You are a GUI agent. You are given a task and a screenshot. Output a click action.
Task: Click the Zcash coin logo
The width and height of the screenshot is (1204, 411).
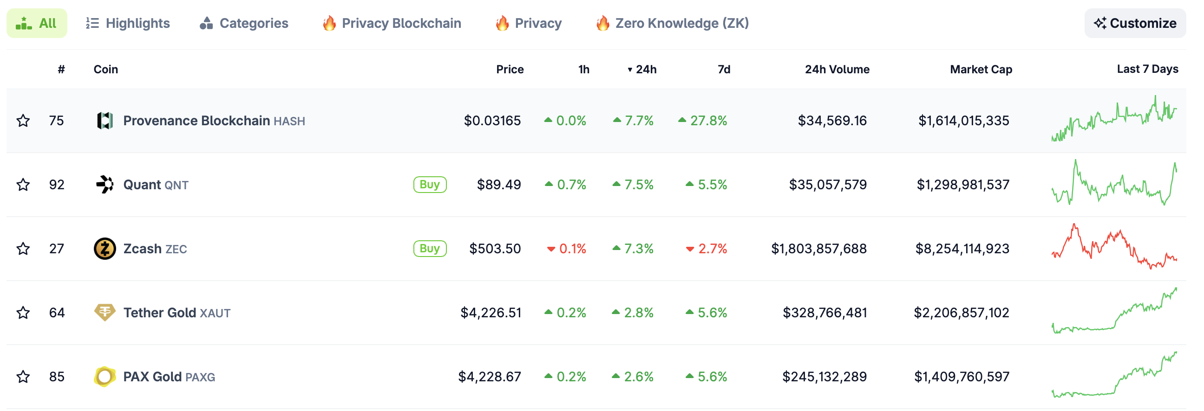click(x=105, y=249)
